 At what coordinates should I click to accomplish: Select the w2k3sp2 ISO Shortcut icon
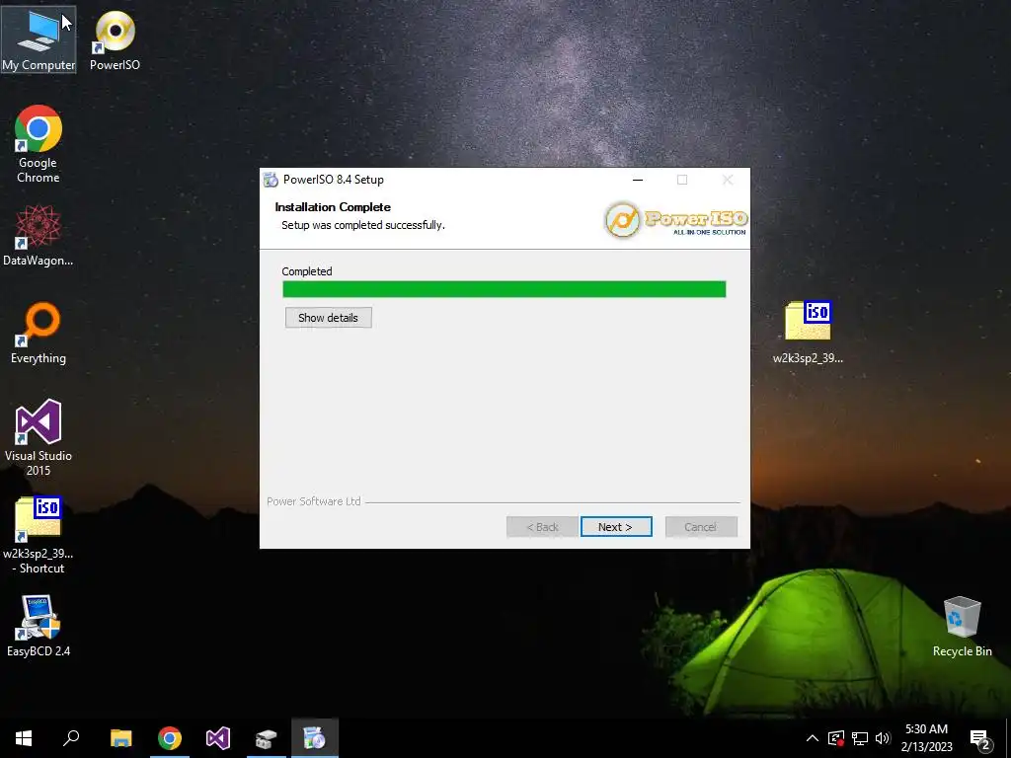(x=39, y=535)
